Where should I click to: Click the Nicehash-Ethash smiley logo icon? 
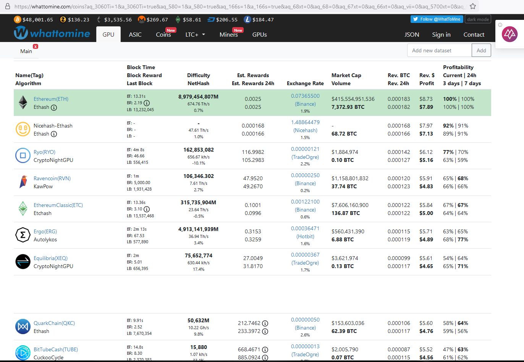pos(23,129)
